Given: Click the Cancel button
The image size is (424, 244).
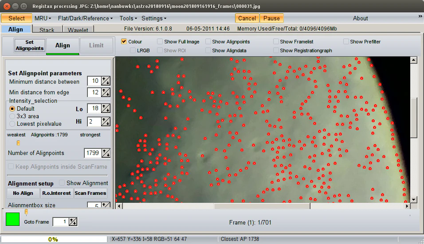Looking at the screenshot, I should click(x=247, y=18).
